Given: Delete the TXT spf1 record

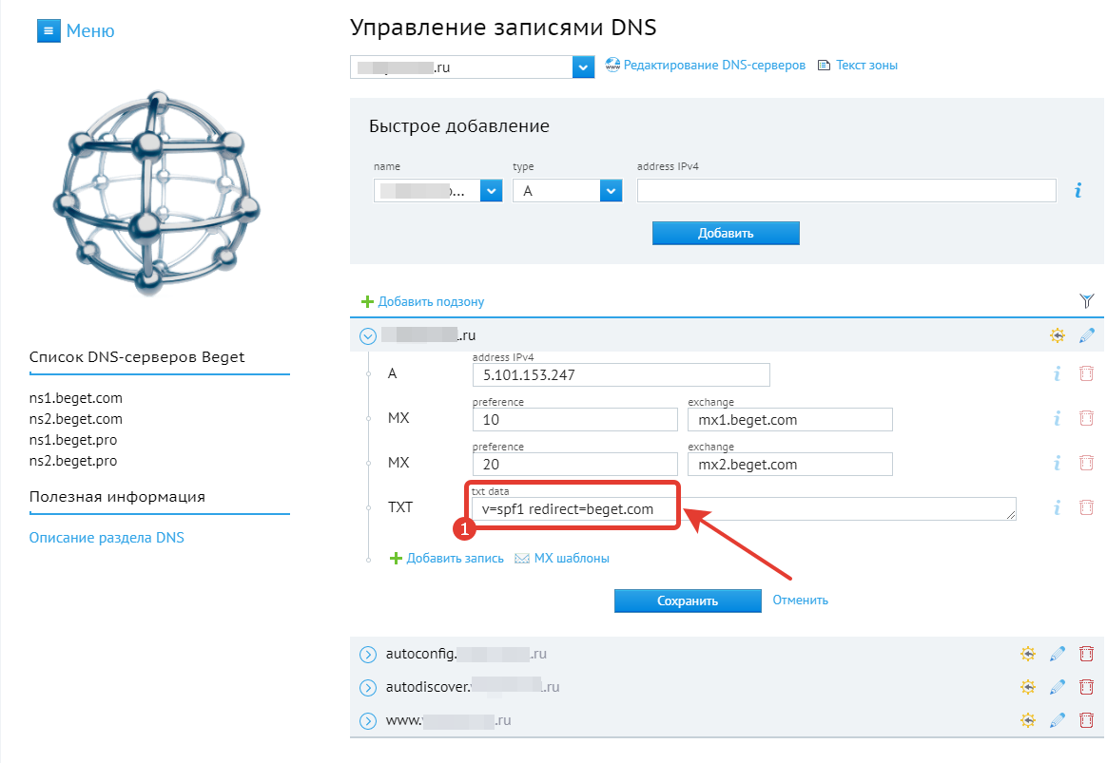Looking at the screenshot, I should (1086, 507).
